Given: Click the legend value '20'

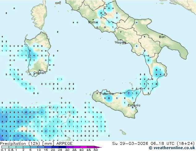Looking at the screenshot, I should tap(53, 150).
